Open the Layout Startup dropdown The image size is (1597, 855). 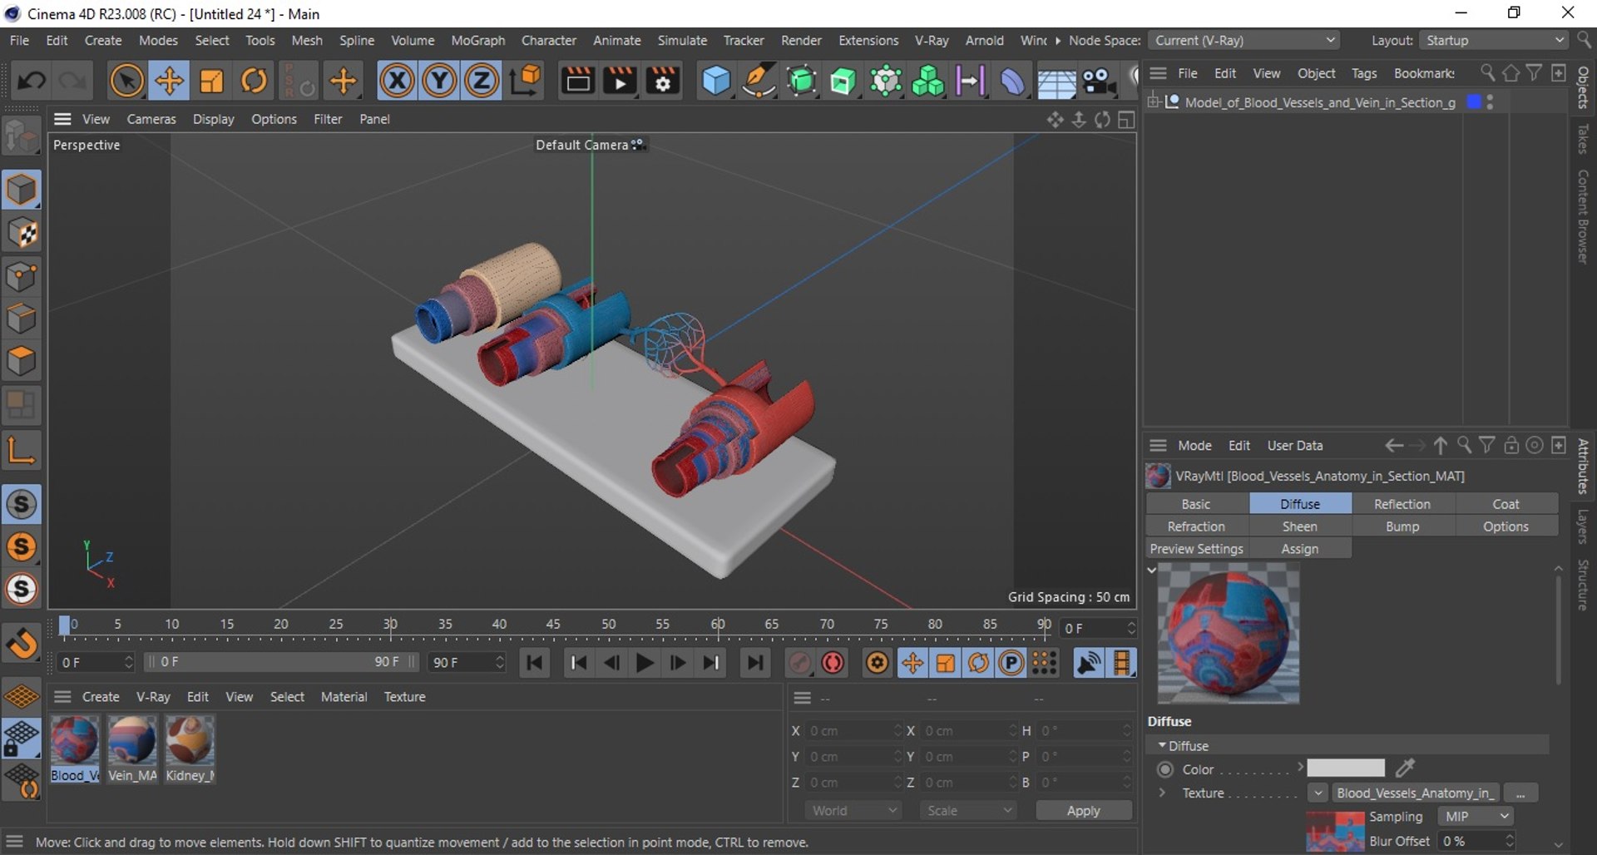(1494, 40)
